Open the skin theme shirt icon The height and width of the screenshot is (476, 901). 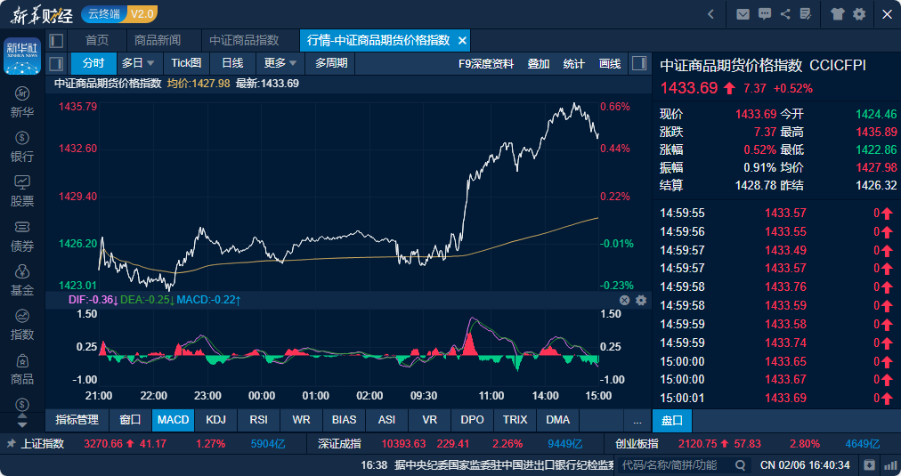[x=838, y=14]
